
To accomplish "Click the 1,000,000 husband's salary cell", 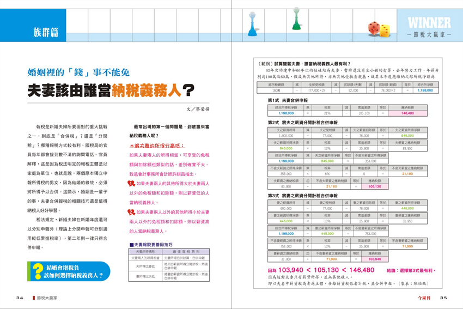I will coord(286,136).
